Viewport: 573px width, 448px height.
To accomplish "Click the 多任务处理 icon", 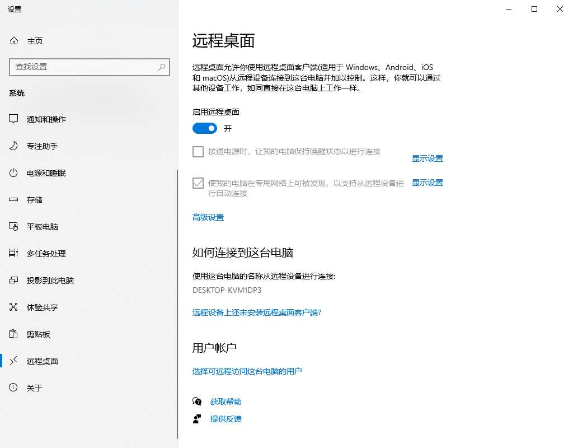I will click(x=13, y=253).
